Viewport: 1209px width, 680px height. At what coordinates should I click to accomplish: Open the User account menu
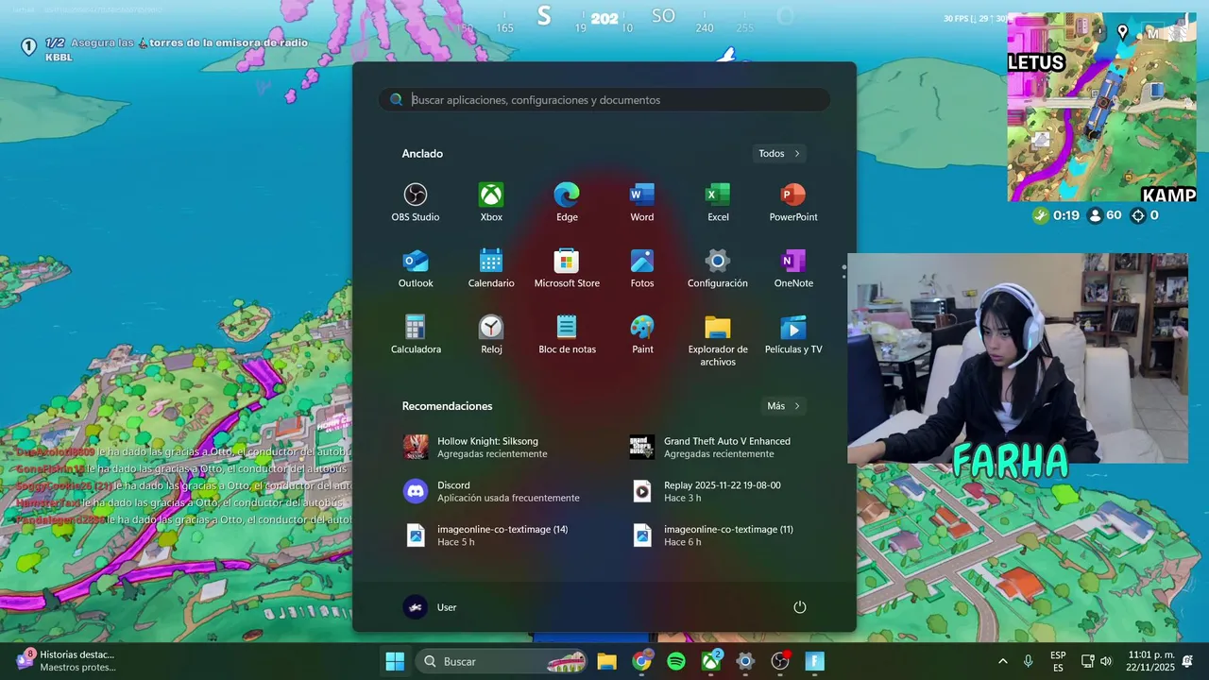click(430, 607)
